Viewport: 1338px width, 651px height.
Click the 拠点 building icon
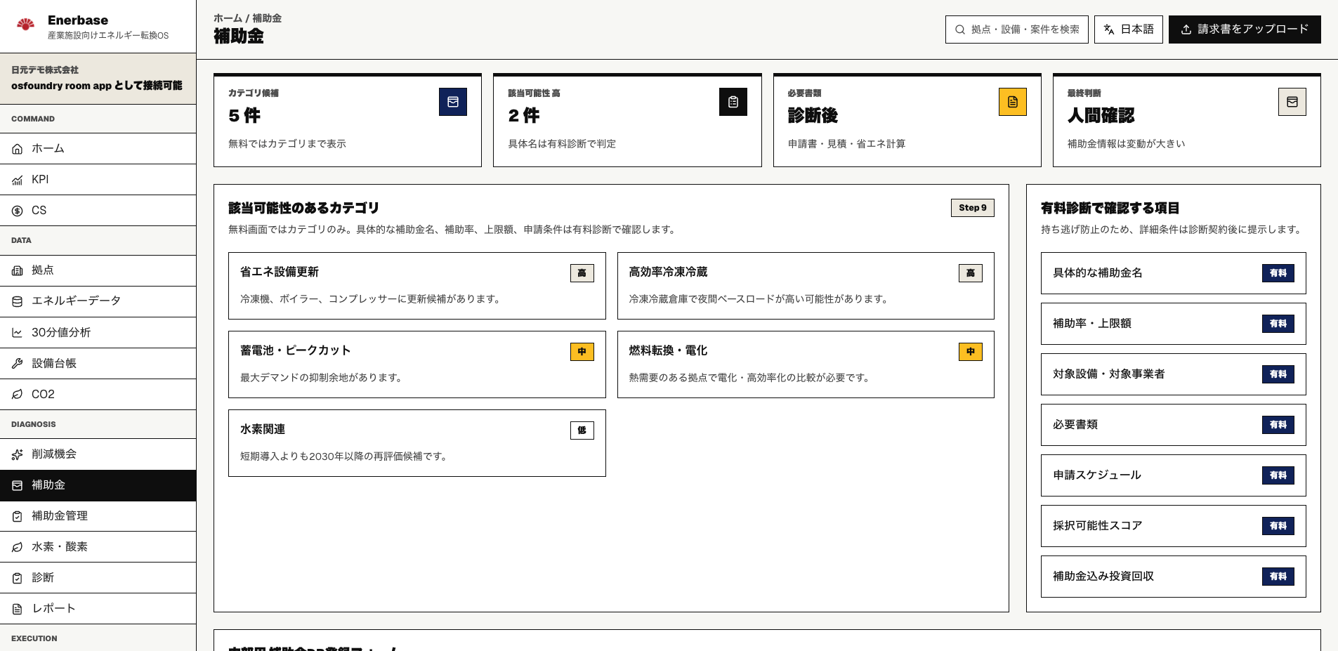tap(18, 270)
